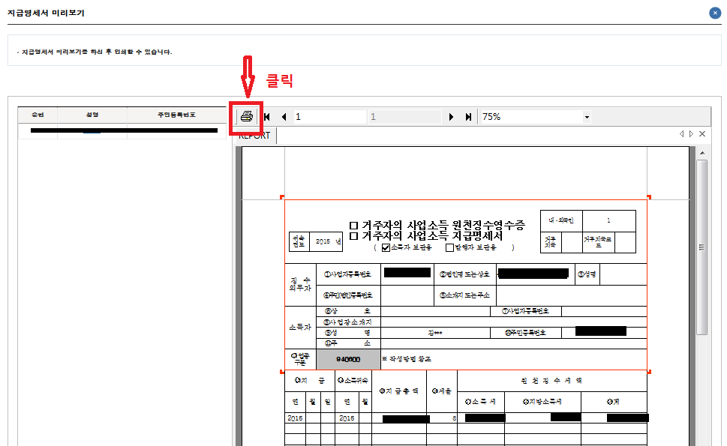Click the 성명 column header

click(92, 115)
